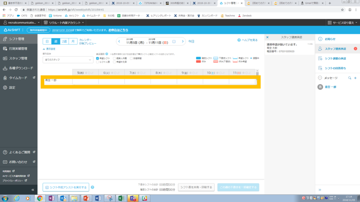Enable the 概算人件費 checkbox
The image size is (360, 202).
(x=114, y=58)
